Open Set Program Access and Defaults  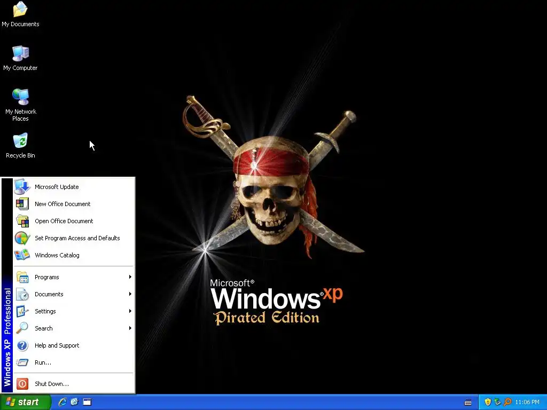click(x=74, y=238)
